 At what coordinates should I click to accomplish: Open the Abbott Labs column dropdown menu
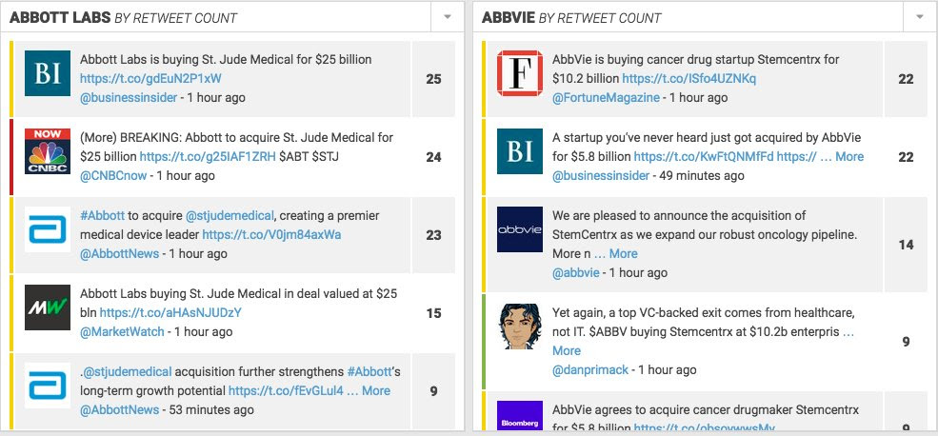click(448, 17)
